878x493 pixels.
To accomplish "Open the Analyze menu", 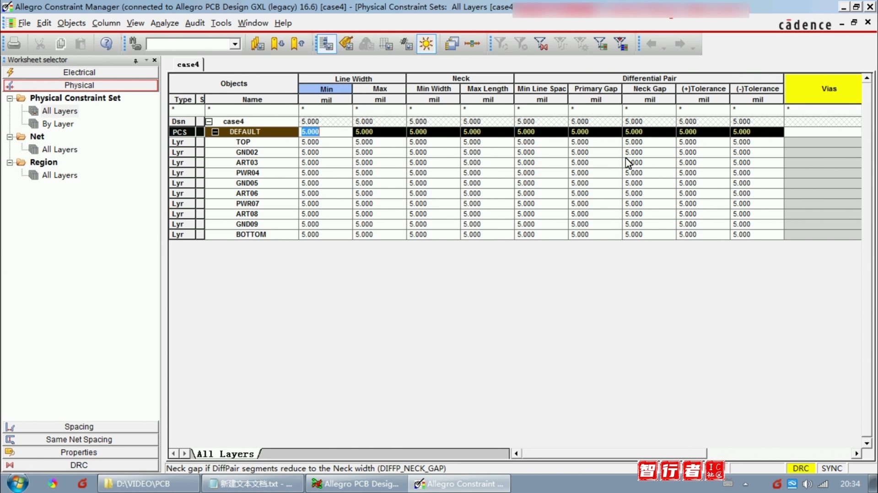I will click(x=164, y=23).
